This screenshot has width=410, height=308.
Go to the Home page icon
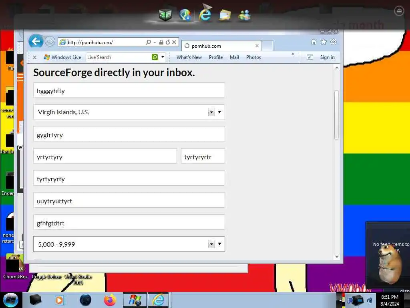[x=314, y=42]
